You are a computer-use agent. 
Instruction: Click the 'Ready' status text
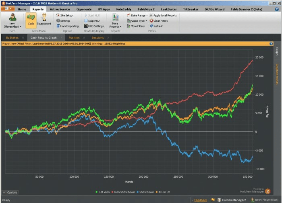(x=6, y=200)
